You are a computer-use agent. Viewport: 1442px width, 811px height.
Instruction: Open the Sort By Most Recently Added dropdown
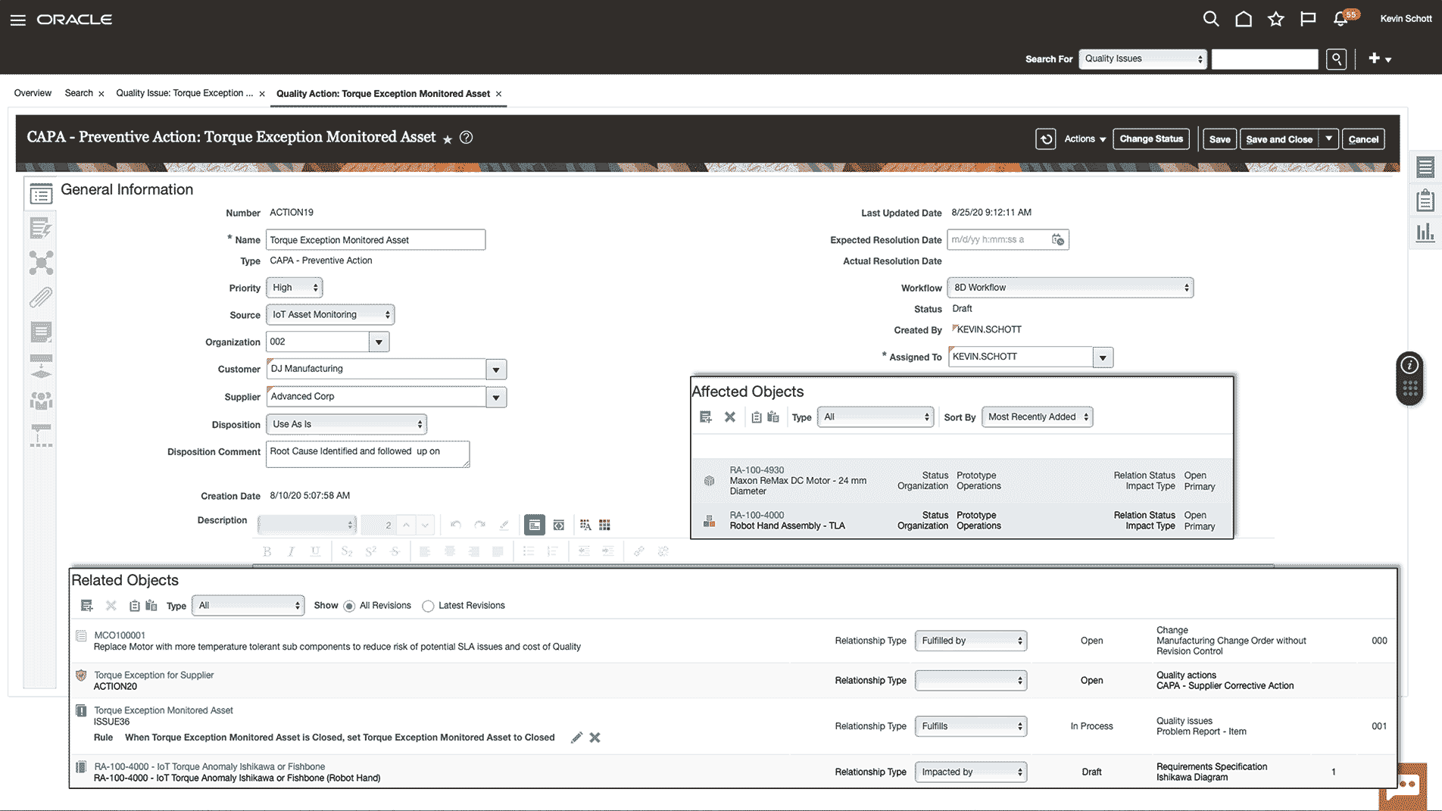1037,417
